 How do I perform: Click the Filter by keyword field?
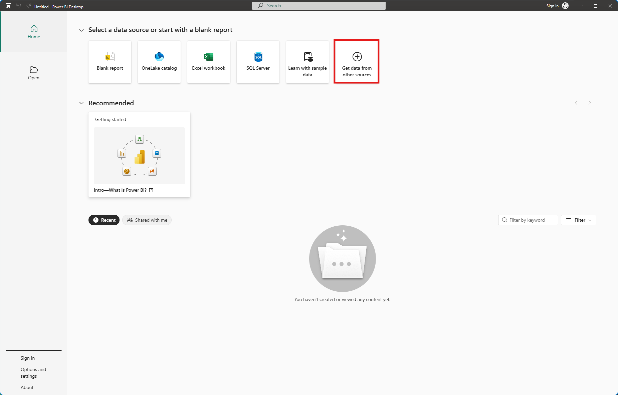pyautogui.click(x=528, y=220)
